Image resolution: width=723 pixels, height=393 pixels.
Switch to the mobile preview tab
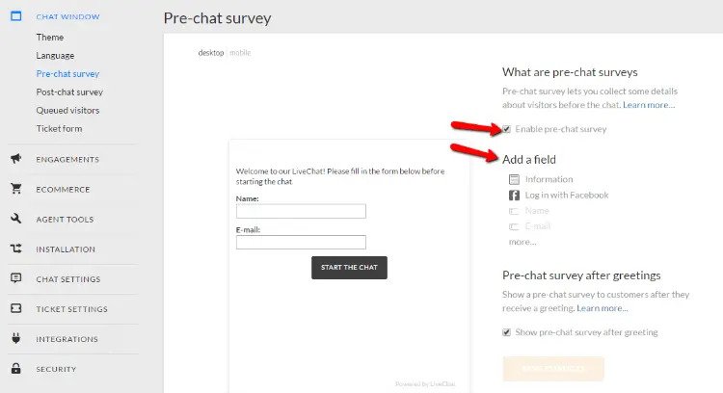240,53
